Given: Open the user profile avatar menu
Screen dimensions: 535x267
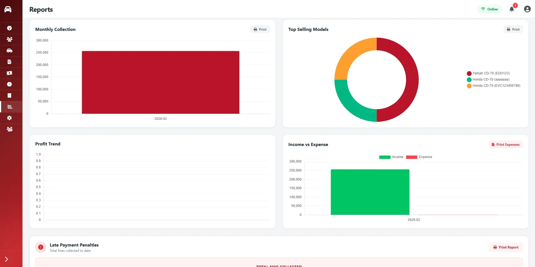Looking at the screenshot, I should pos(527,9).
